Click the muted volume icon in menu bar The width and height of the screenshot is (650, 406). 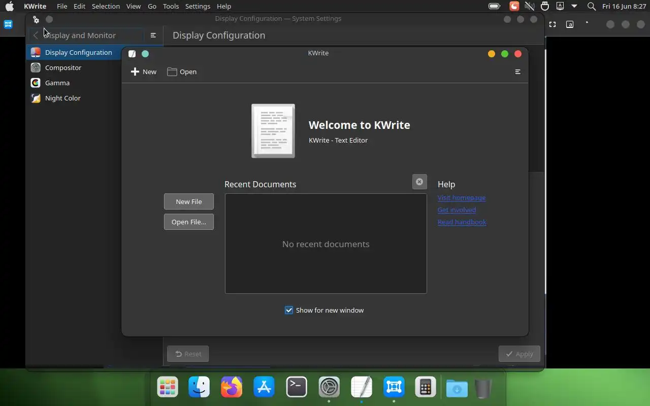[x=530, y=6]
